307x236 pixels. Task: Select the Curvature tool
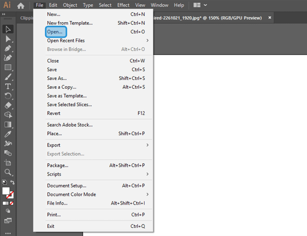pyautogui.click(x=8, y=58)
